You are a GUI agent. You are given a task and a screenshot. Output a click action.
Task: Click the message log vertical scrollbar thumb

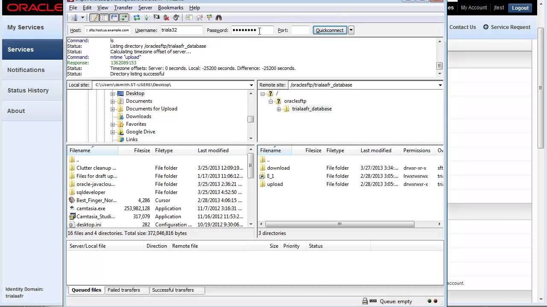[439, 66]
